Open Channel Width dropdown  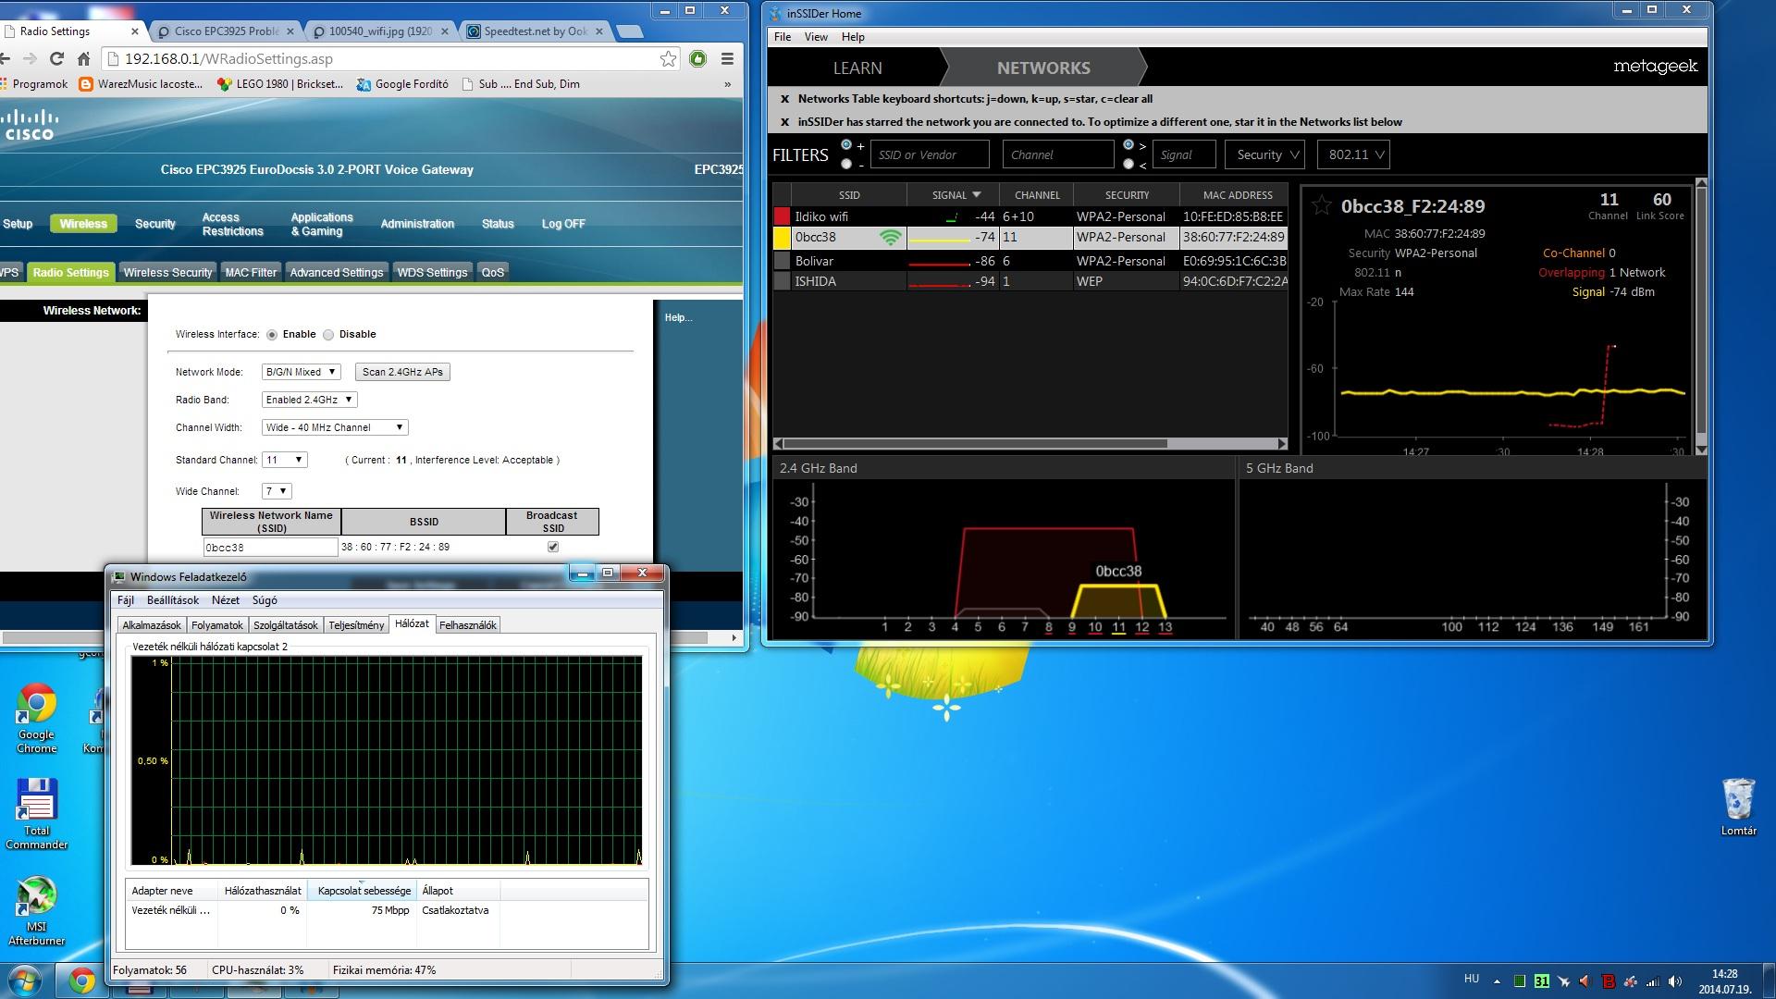point(335,427)
